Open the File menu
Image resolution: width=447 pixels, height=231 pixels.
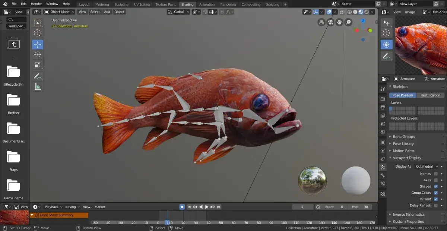(x=14, y=4)
